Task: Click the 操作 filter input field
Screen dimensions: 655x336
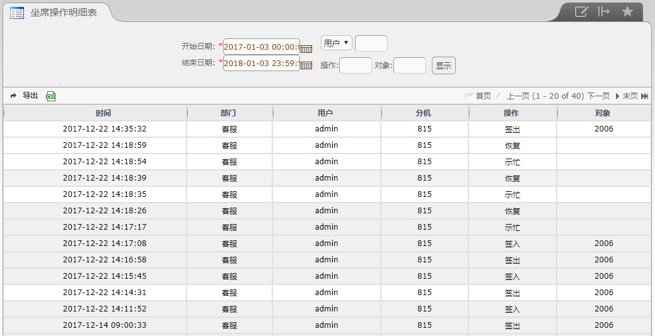Action: pos(356,65)
